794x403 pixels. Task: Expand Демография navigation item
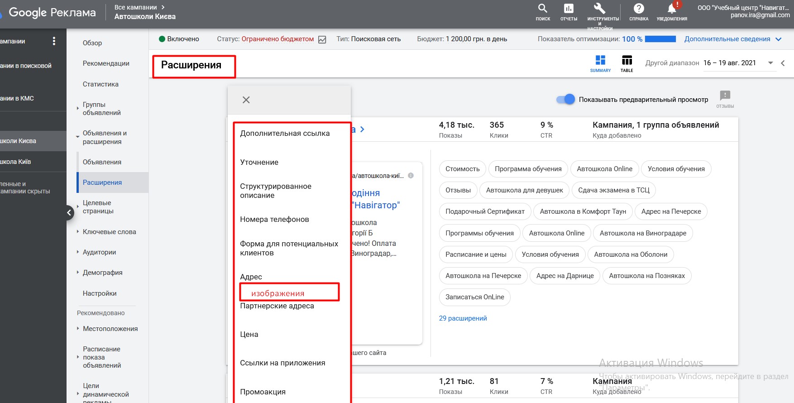point(77,272)
